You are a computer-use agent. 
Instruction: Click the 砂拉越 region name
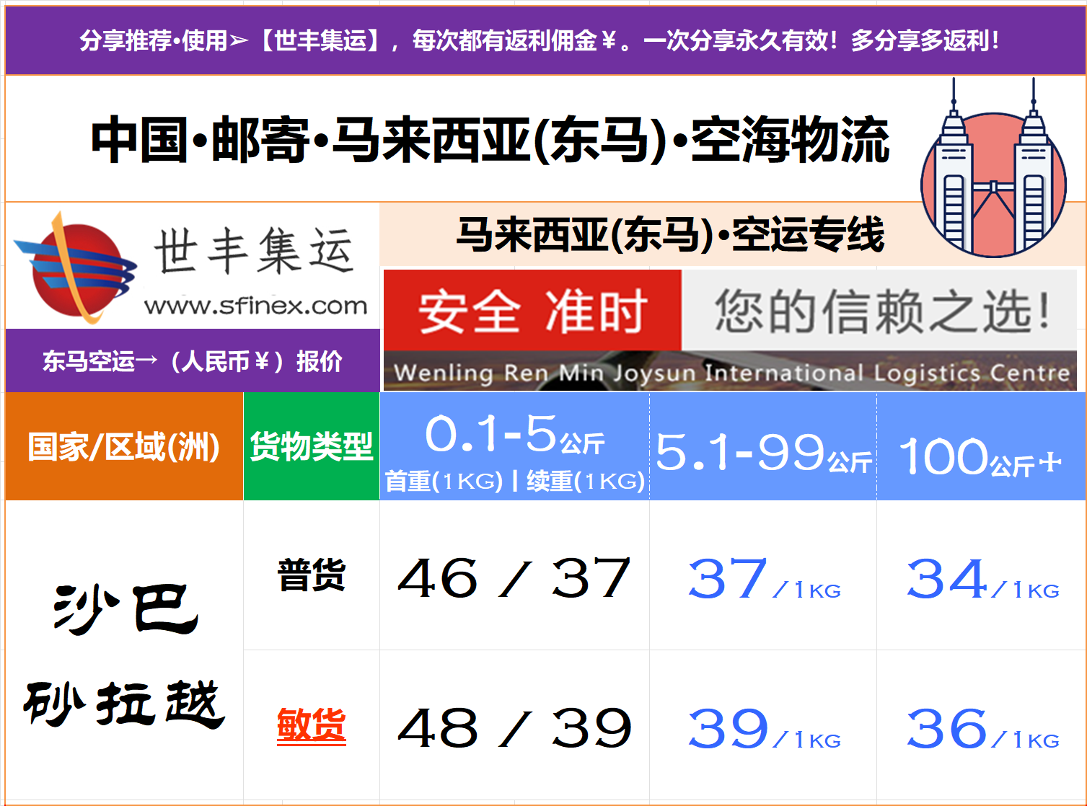click(x=124, y=703)
